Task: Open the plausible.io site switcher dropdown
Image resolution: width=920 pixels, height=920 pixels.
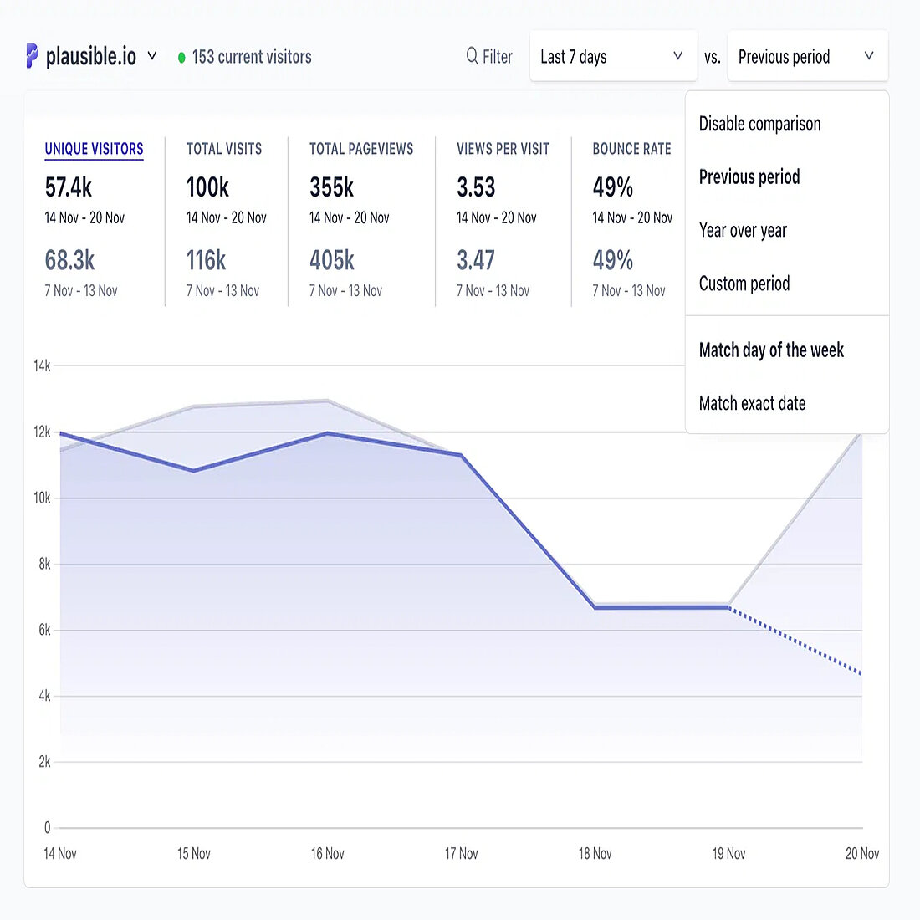Action: (x=151, y=56)
